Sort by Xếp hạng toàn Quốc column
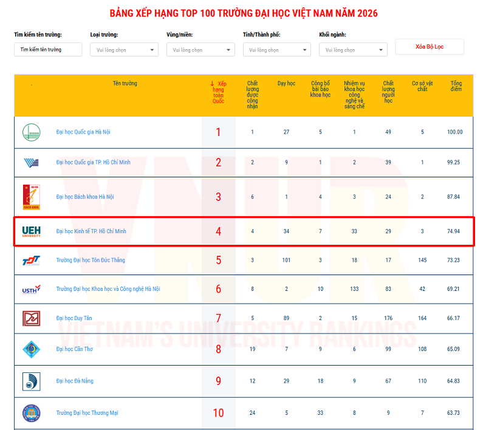Screen dimensions: 486x430 click(x=218, y=92)
